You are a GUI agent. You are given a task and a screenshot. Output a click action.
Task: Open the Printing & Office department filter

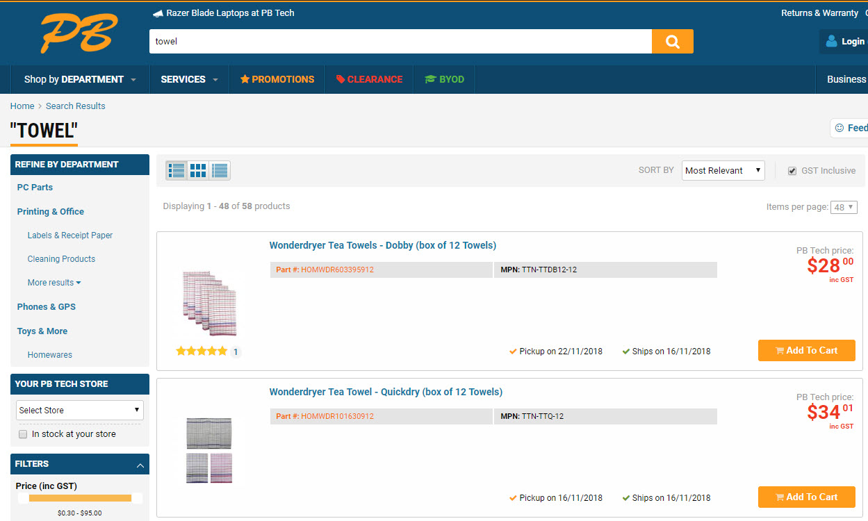[51, 212]
